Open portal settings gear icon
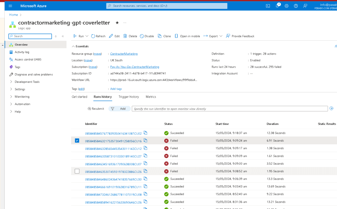 coord(287,6)
